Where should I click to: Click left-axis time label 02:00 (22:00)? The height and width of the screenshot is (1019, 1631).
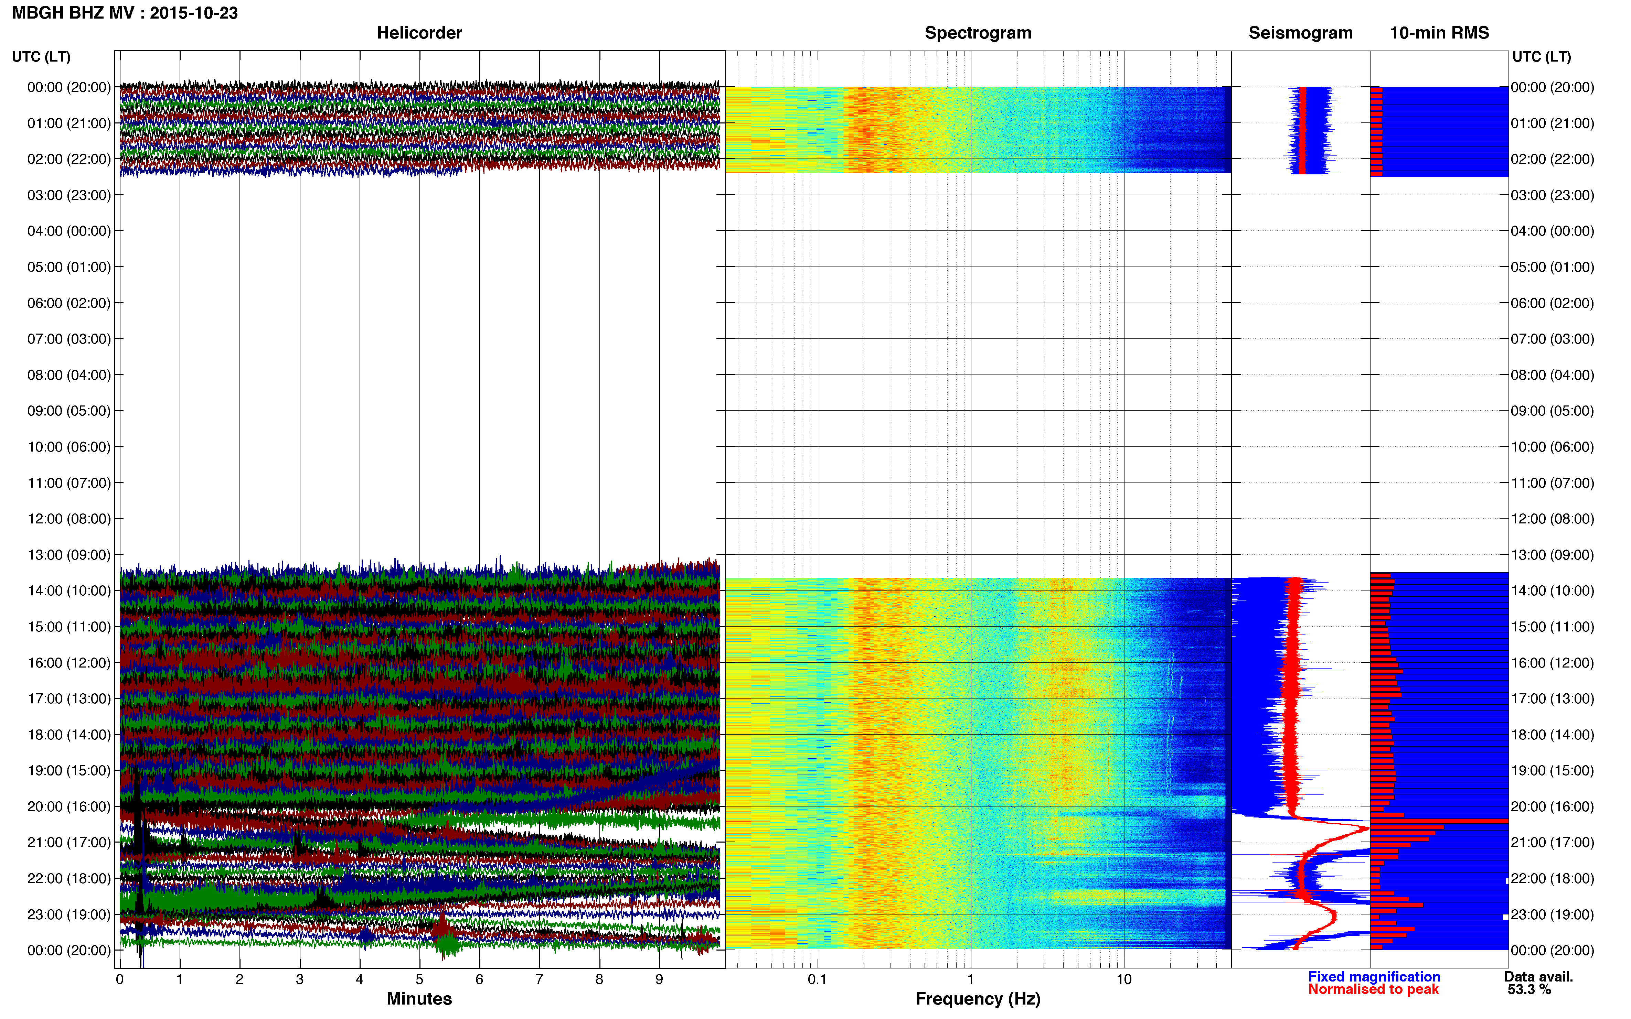(x=69, y=159)
